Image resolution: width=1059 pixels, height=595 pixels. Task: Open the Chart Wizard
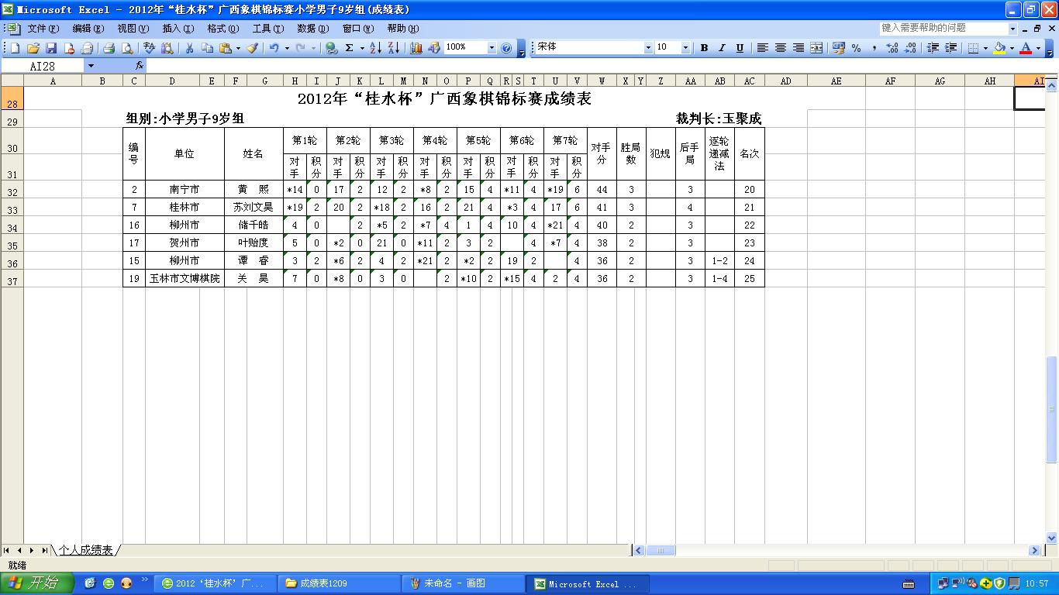tap(416, 48)
